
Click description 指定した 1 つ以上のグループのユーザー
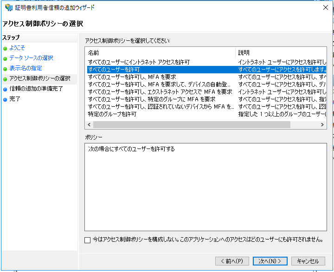[x=282, y=114]
